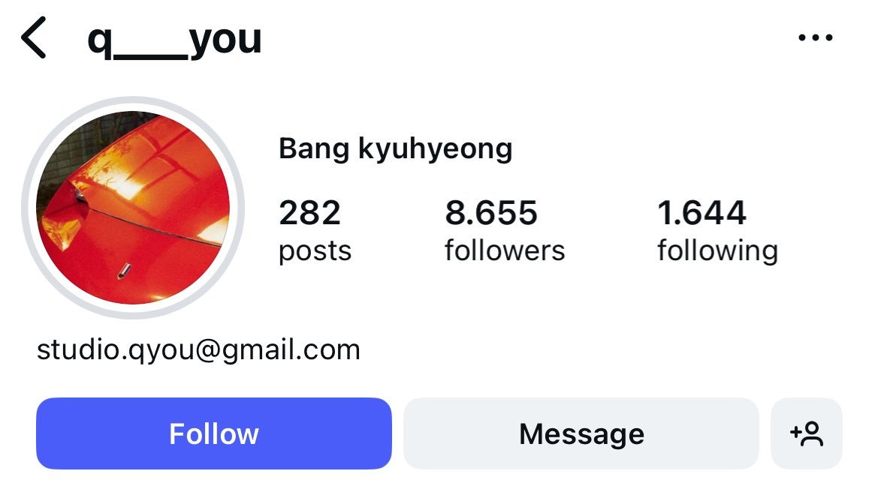View the 1.644 following list
Viewport: 878px width, 492px height.
pyautogui.click(x=718, y=230)
